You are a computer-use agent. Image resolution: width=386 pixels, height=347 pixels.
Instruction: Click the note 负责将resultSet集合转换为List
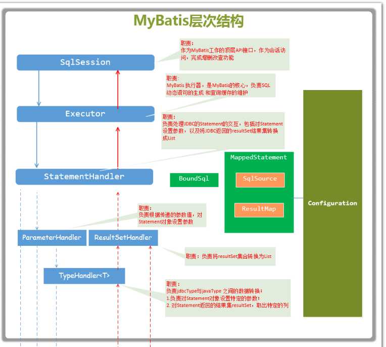click(230, 256)
